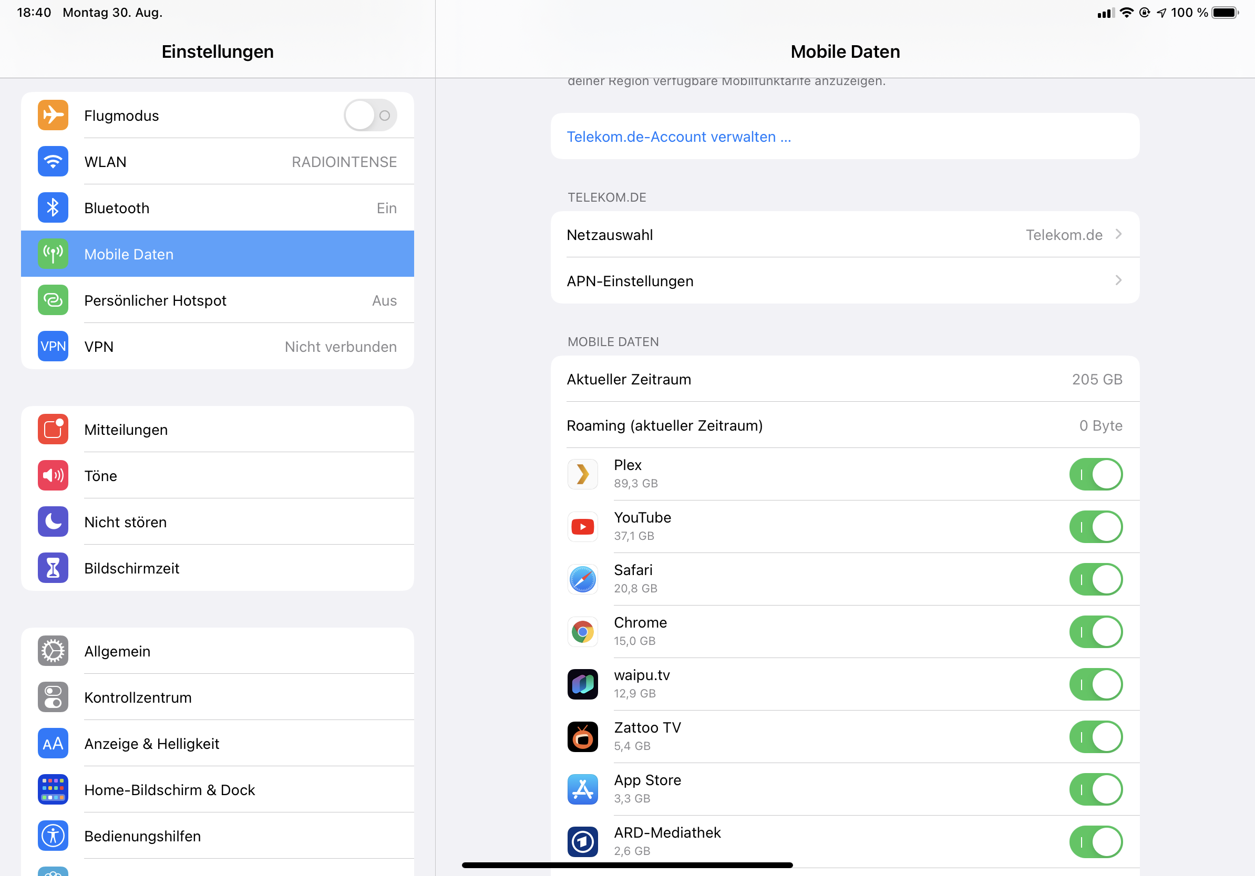Tap the Bildschirmzeit hourglass icon
1255x876 pixels.
pyautogui.click(x=53, y=568)
